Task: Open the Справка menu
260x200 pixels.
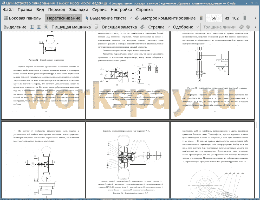Action: point(144,10)
